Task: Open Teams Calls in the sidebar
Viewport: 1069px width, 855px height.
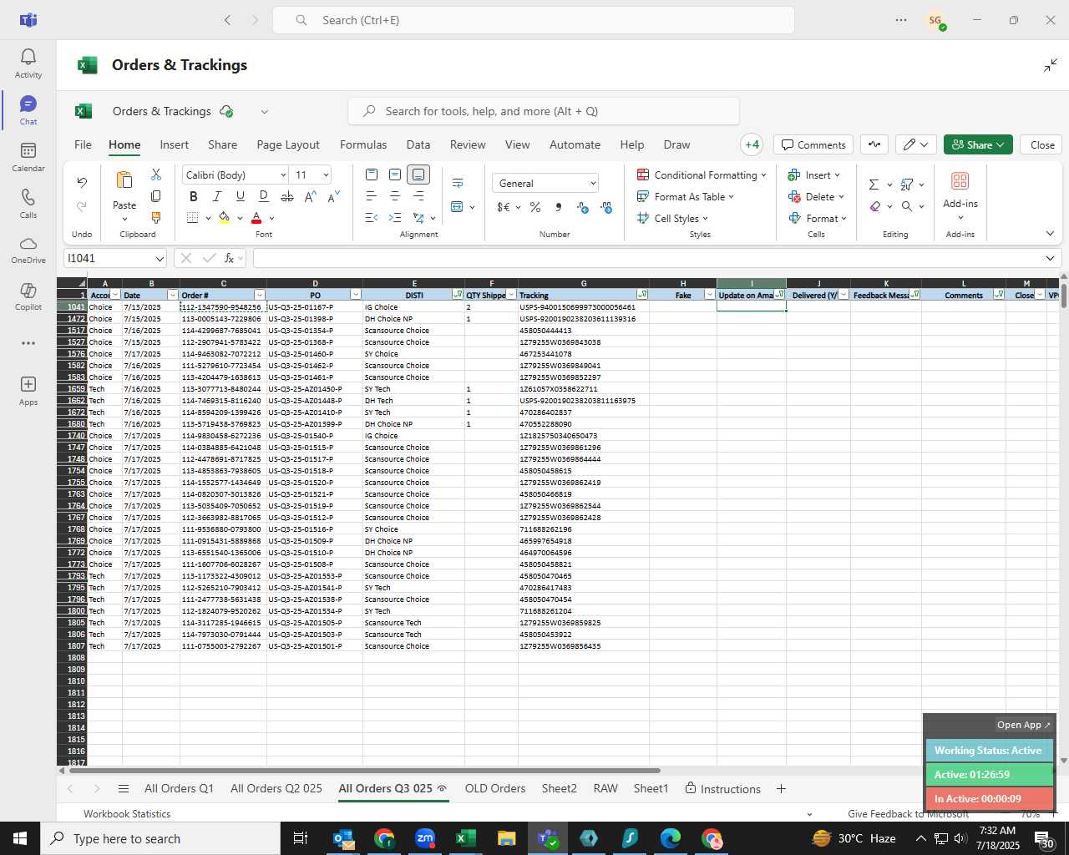Action: [28, 204]
